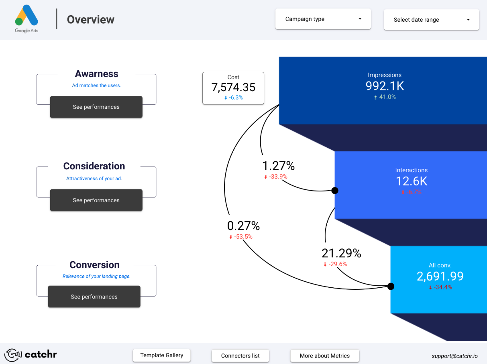Screen dimensions: 487x364
Task: Click the red arrow icon beside the 1.27% metric
Action: 265,177
